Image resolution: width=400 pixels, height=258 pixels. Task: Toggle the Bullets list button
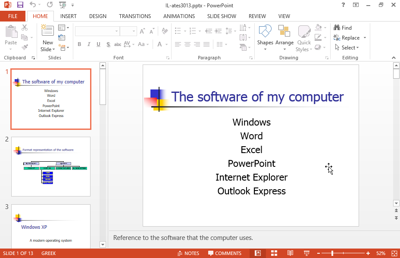click(x=178, y=31)
